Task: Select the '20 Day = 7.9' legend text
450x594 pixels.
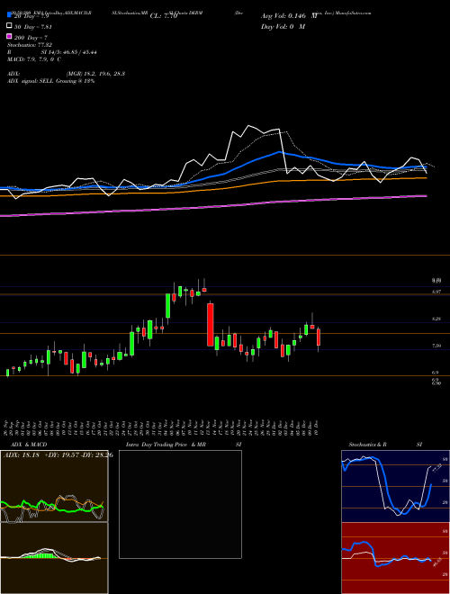Action: pos(31,16)
